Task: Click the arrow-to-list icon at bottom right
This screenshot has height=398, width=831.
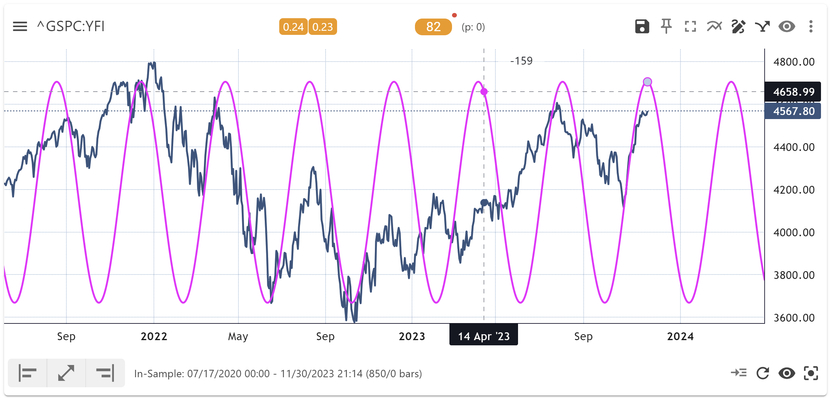Action: click(x=739, y=373)
